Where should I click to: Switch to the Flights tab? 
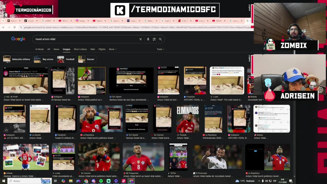coord(102,49)
